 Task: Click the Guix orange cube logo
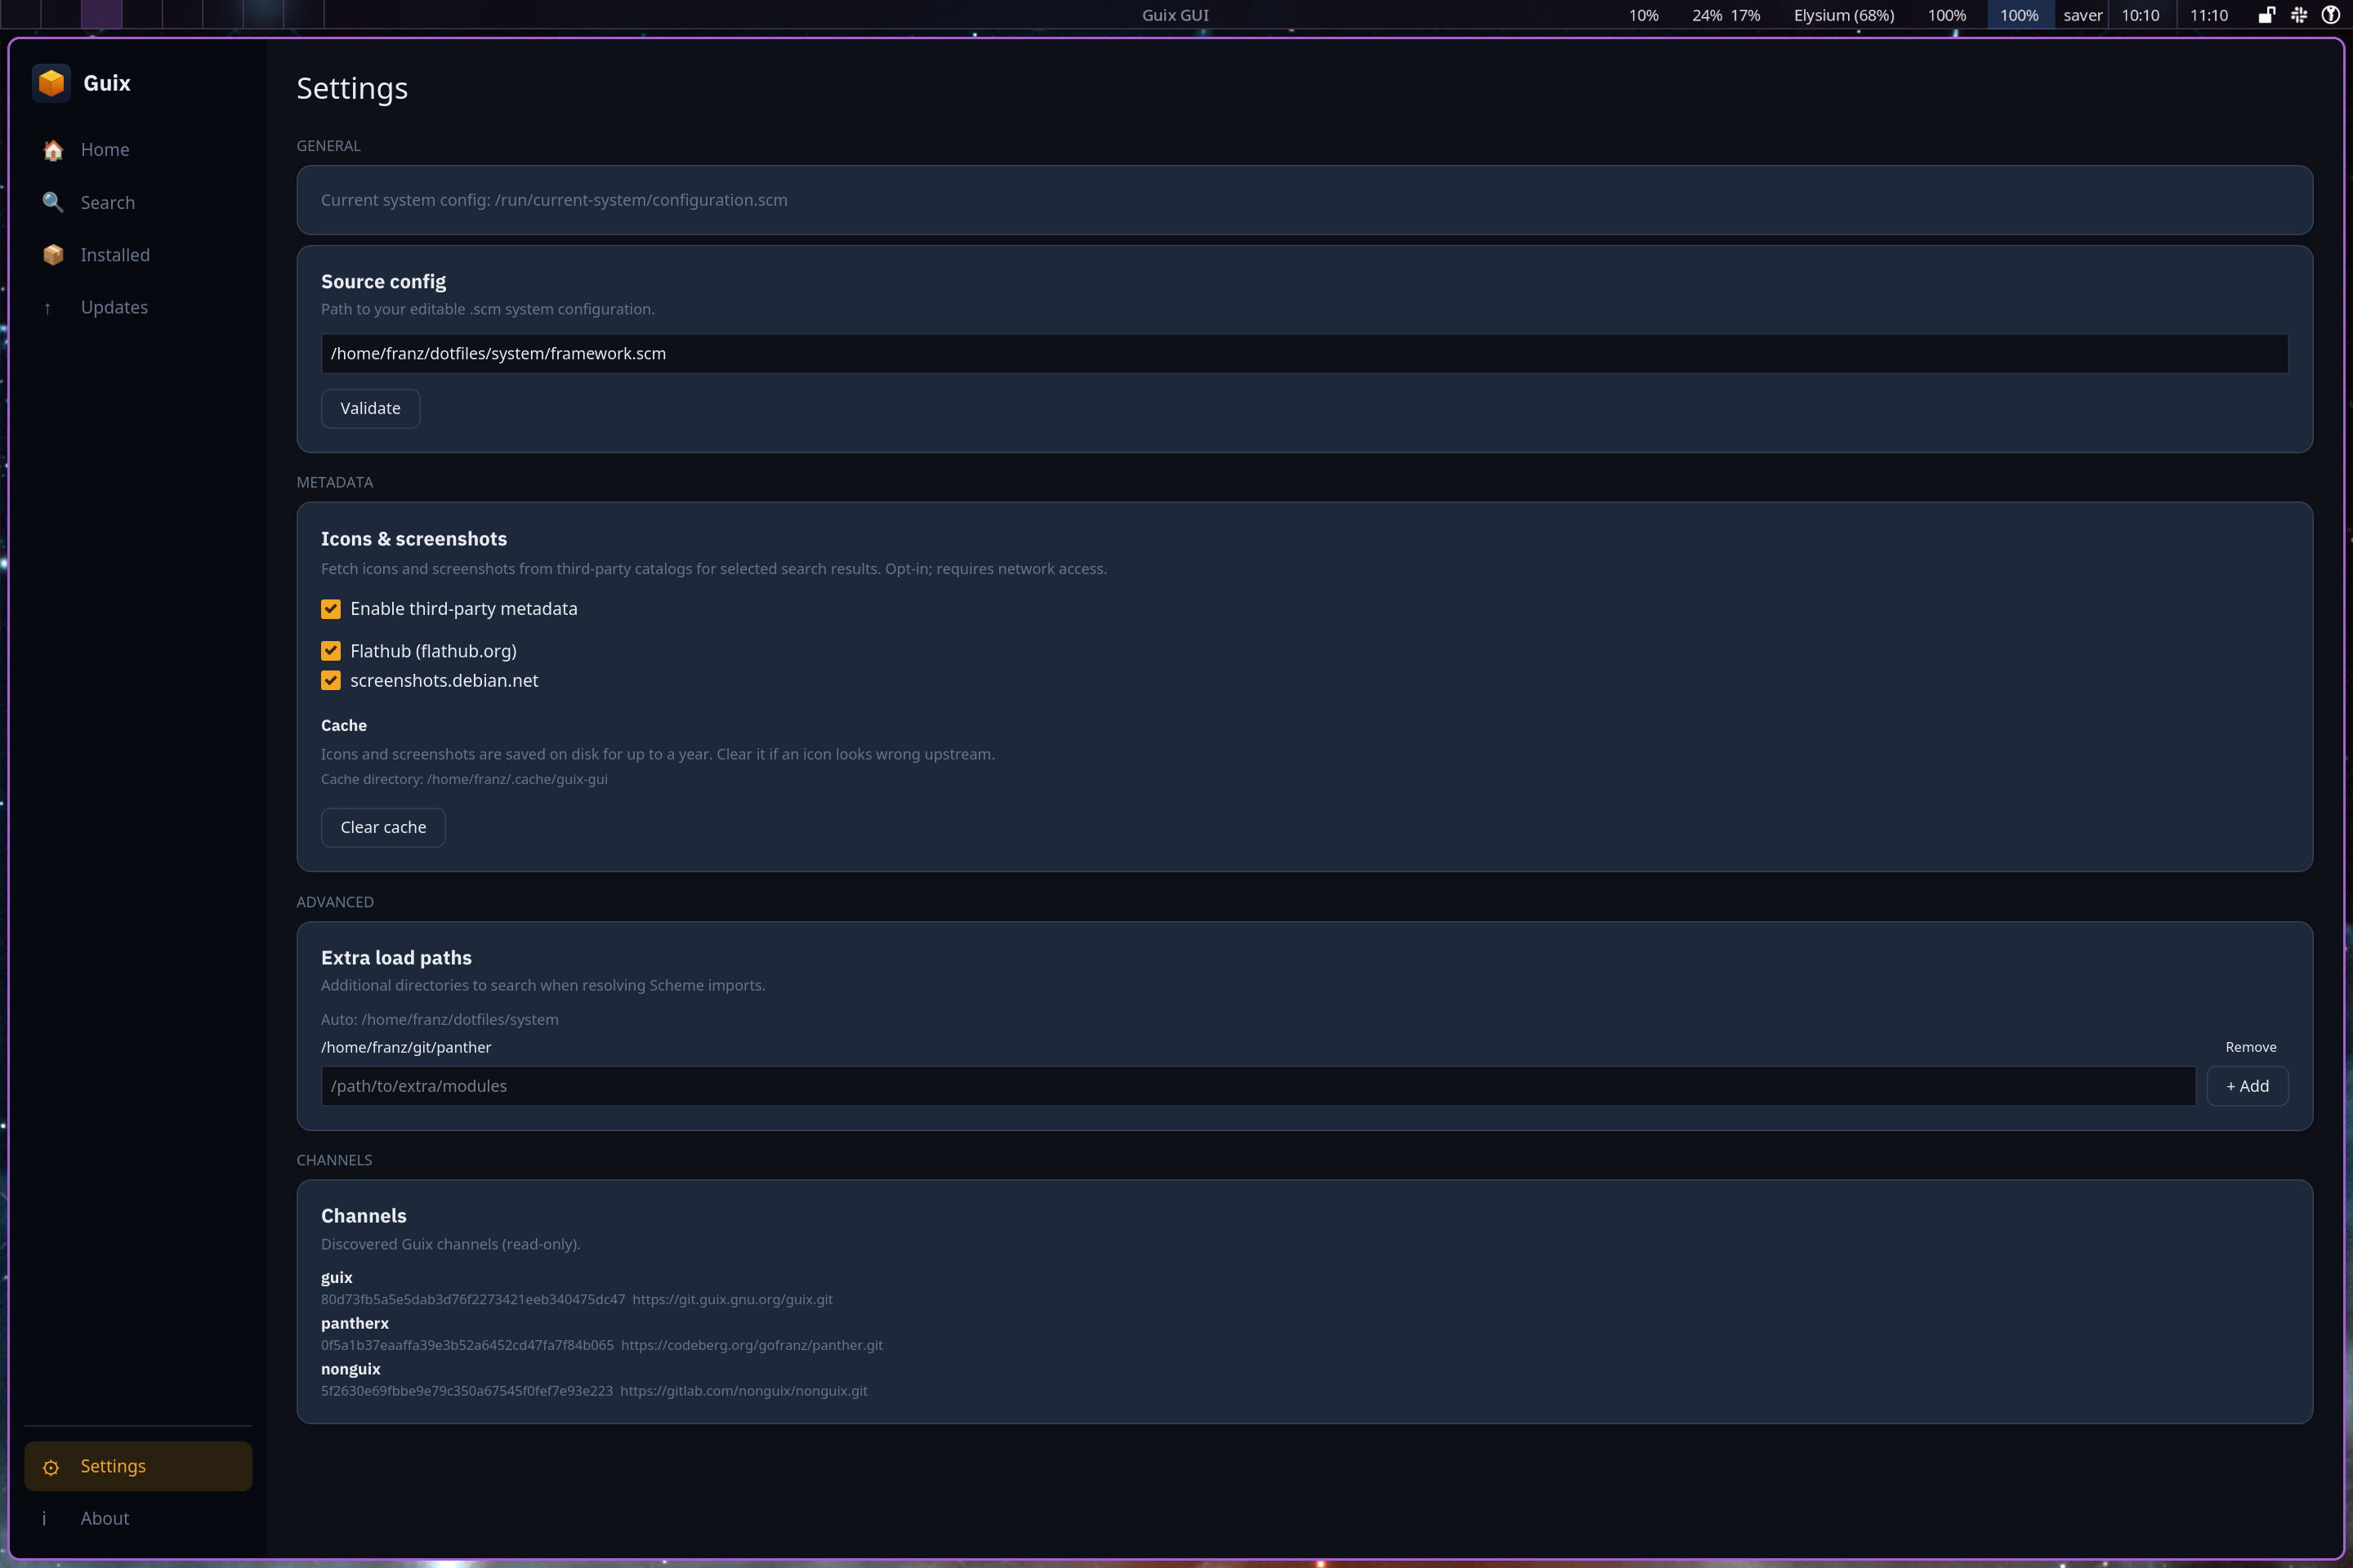pos(51,83)
